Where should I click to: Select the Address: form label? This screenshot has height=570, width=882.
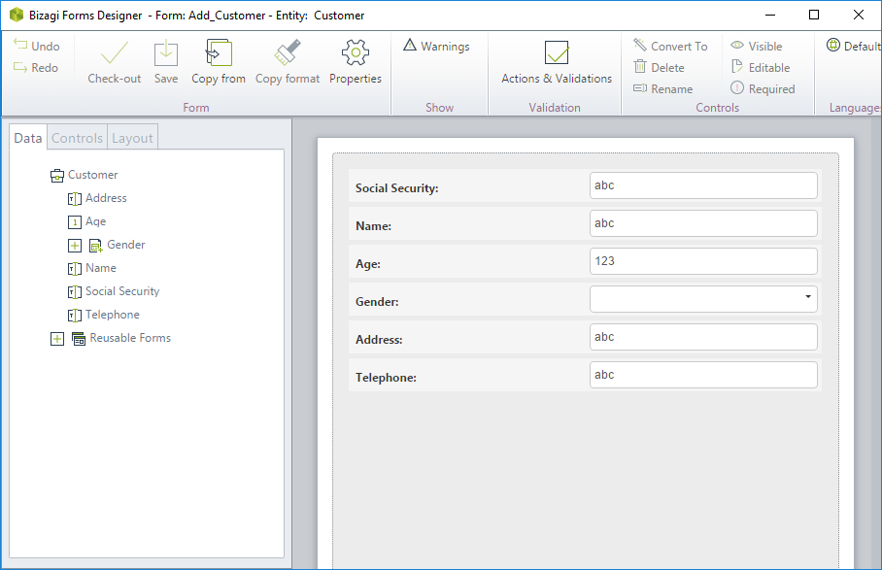pyautogui.click(x=379, y=340)
